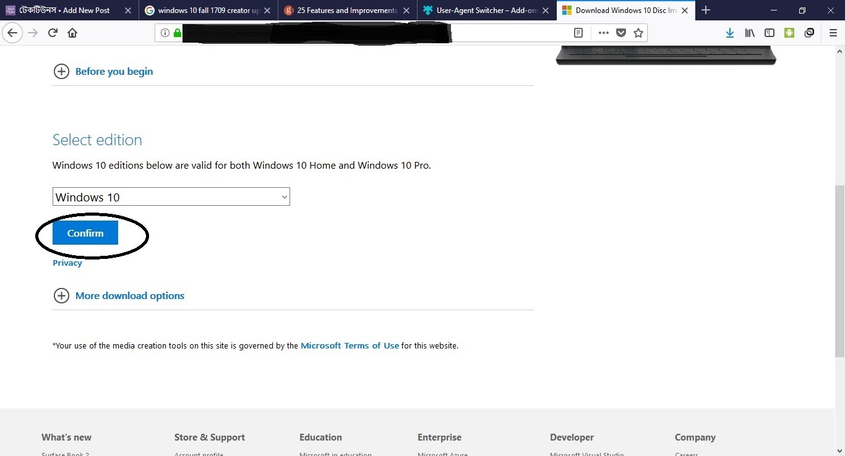Switch to the 25 Features and Improvements tab

[x=348, y=11]
